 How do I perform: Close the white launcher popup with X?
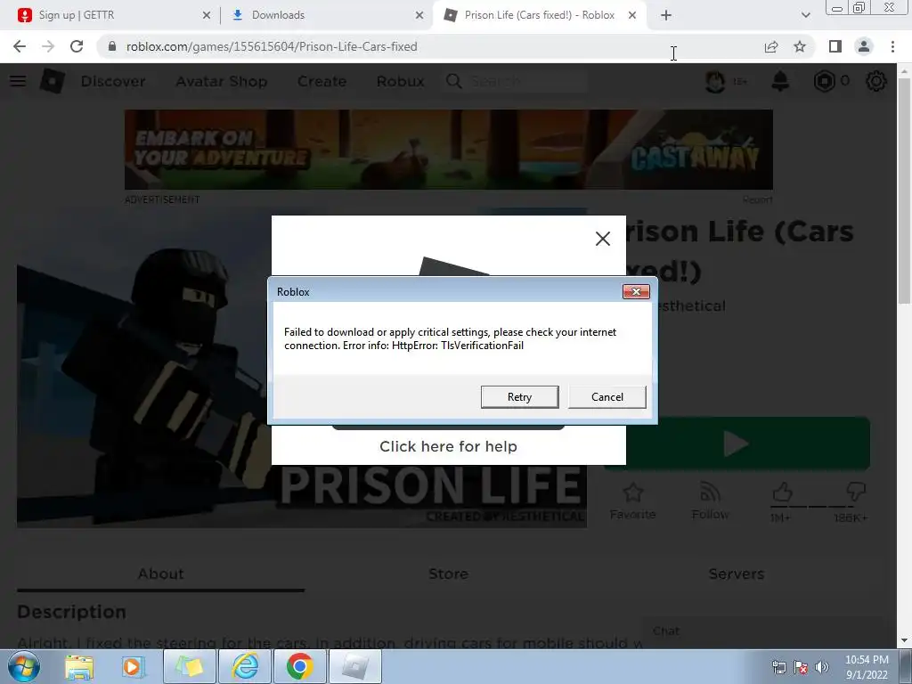[603, 239]
